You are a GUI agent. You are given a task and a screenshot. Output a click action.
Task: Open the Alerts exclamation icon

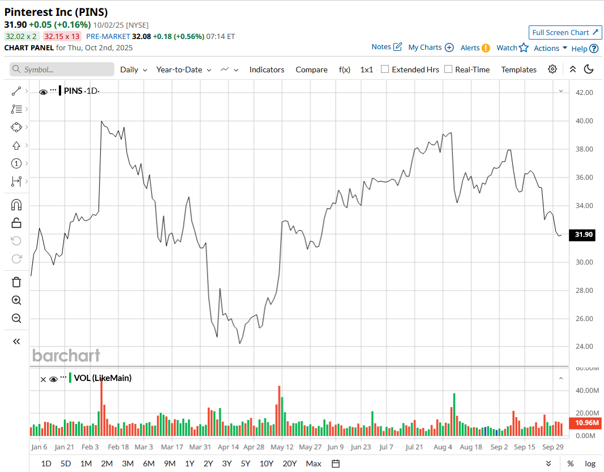pyautogui.click(x=486, y=47)
